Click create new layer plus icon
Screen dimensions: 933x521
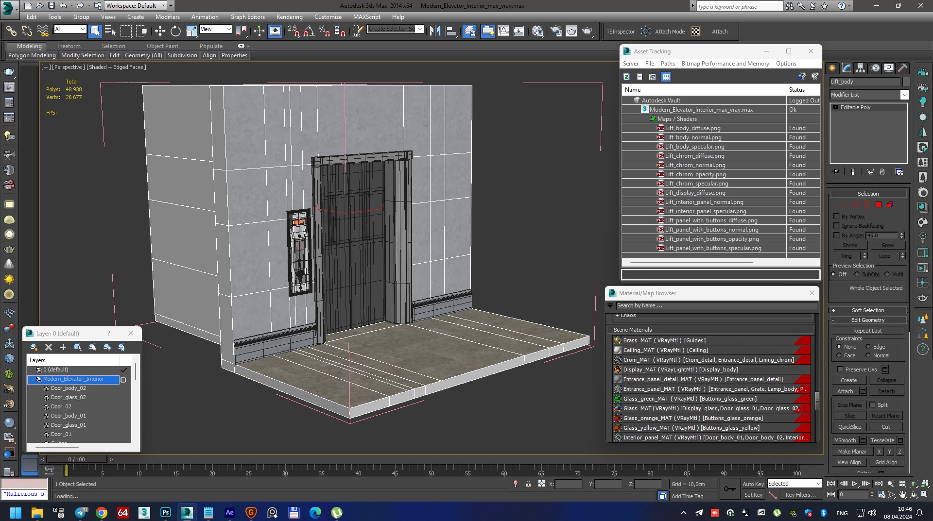point(63,347)
